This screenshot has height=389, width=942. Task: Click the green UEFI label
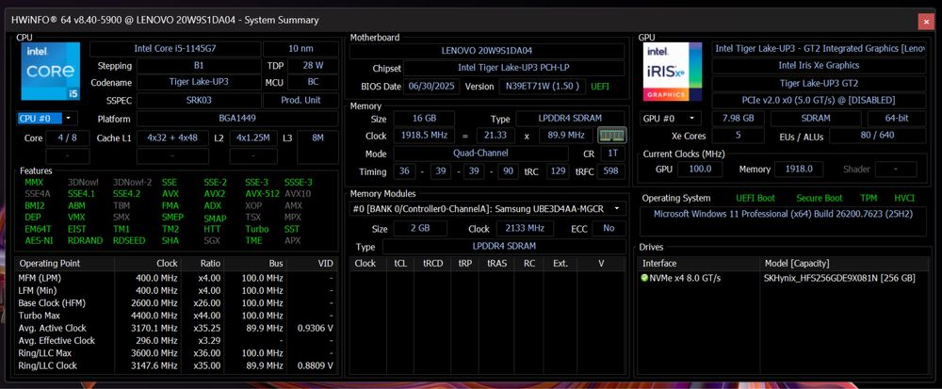pyautogui.click(x=600, y=87)
